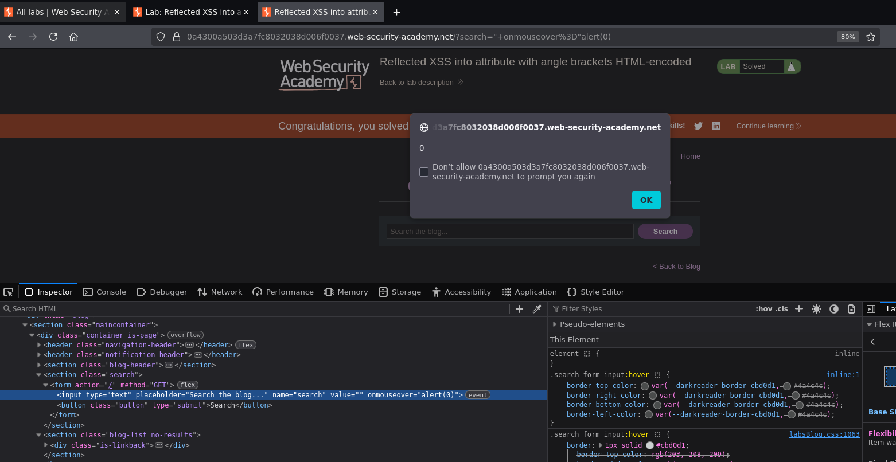896x462 pixels.
Task: Click the 80% zoom level indicator
Action: tap(848, 37)
